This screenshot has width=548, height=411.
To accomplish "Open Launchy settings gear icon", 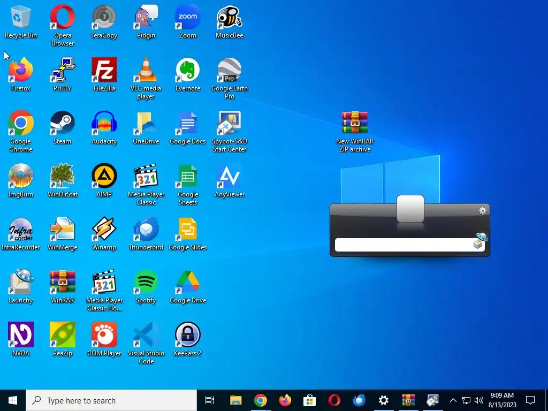I will (483, 210).
